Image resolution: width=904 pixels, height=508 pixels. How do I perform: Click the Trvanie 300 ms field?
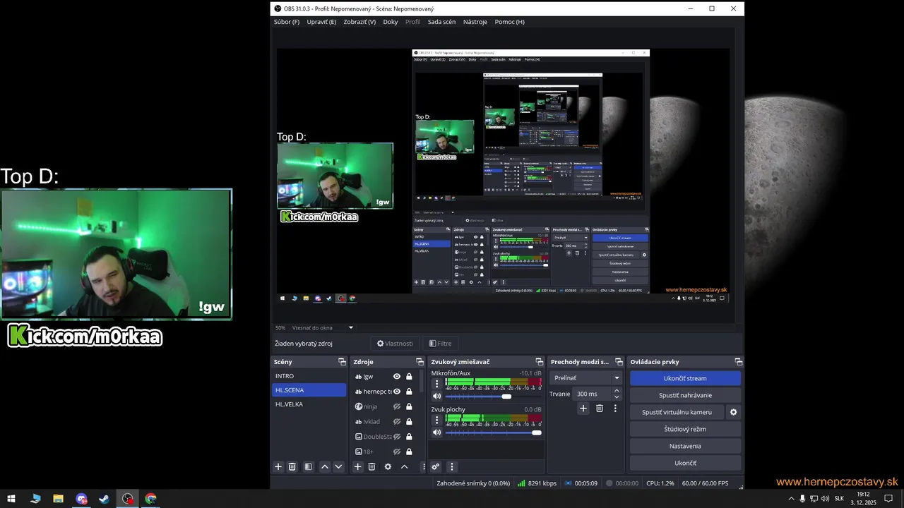coord(592,394)
